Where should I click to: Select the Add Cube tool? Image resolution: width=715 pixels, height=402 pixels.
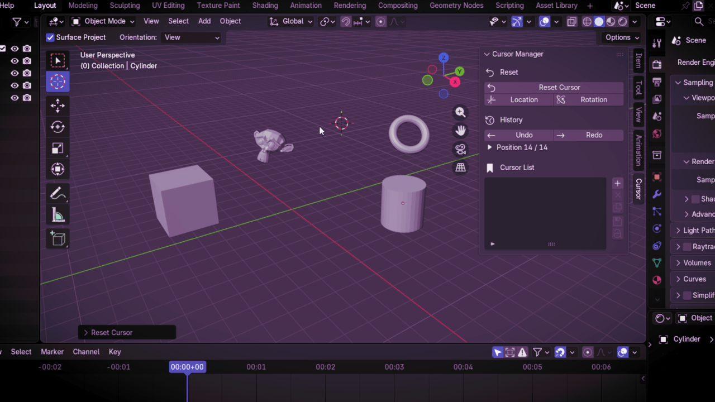(58, 239)
